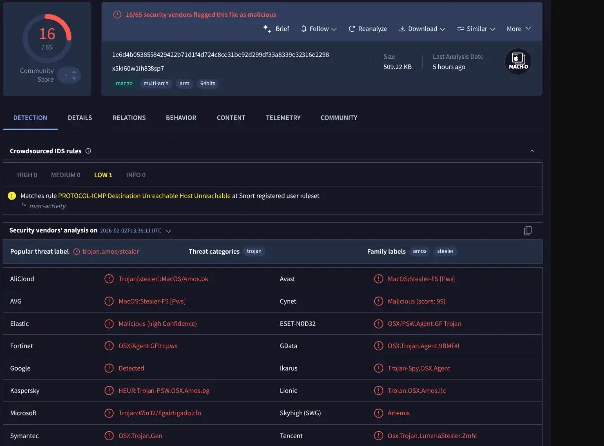Viewport: 604px width, 446px height.
Task: Click the alert icon in the ESET-NOD32 row
Action: (x=378, y=324)
